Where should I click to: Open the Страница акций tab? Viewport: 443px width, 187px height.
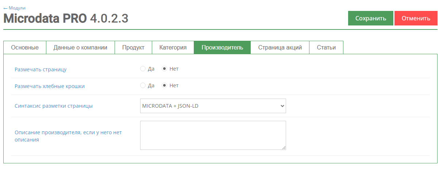point(280,47)
